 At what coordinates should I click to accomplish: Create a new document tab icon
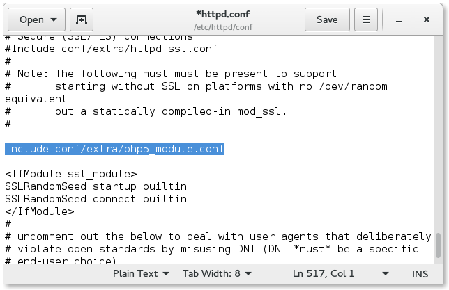coord(82,19)
